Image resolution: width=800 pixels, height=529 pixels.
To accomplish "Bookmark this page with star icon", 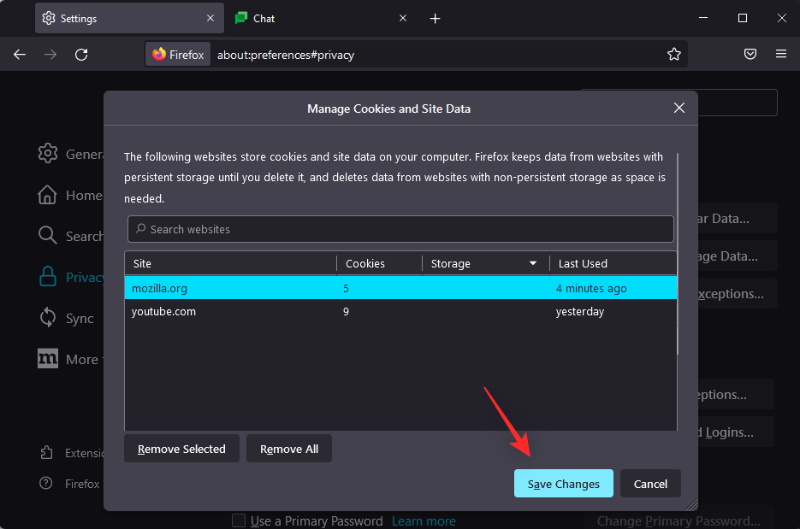I will [x=674, y=55].
